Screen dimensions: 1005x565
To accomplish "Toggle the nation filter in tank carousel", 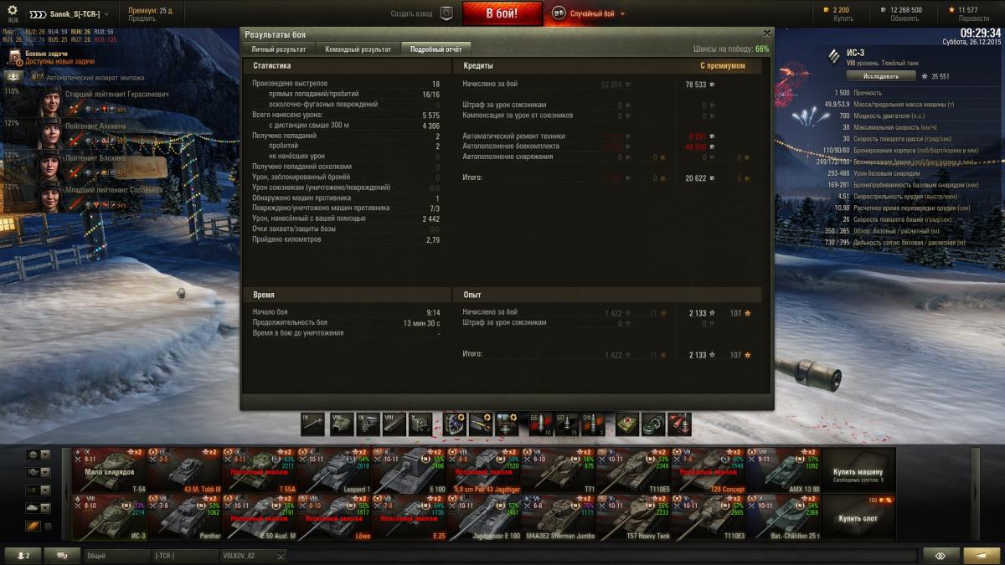I will 33,455.
